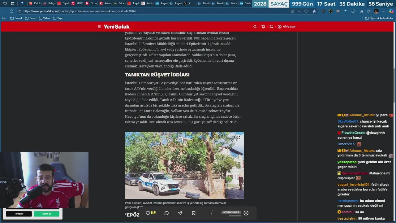
Task: Open the tab actions menu icon
Action: (12, 3)
